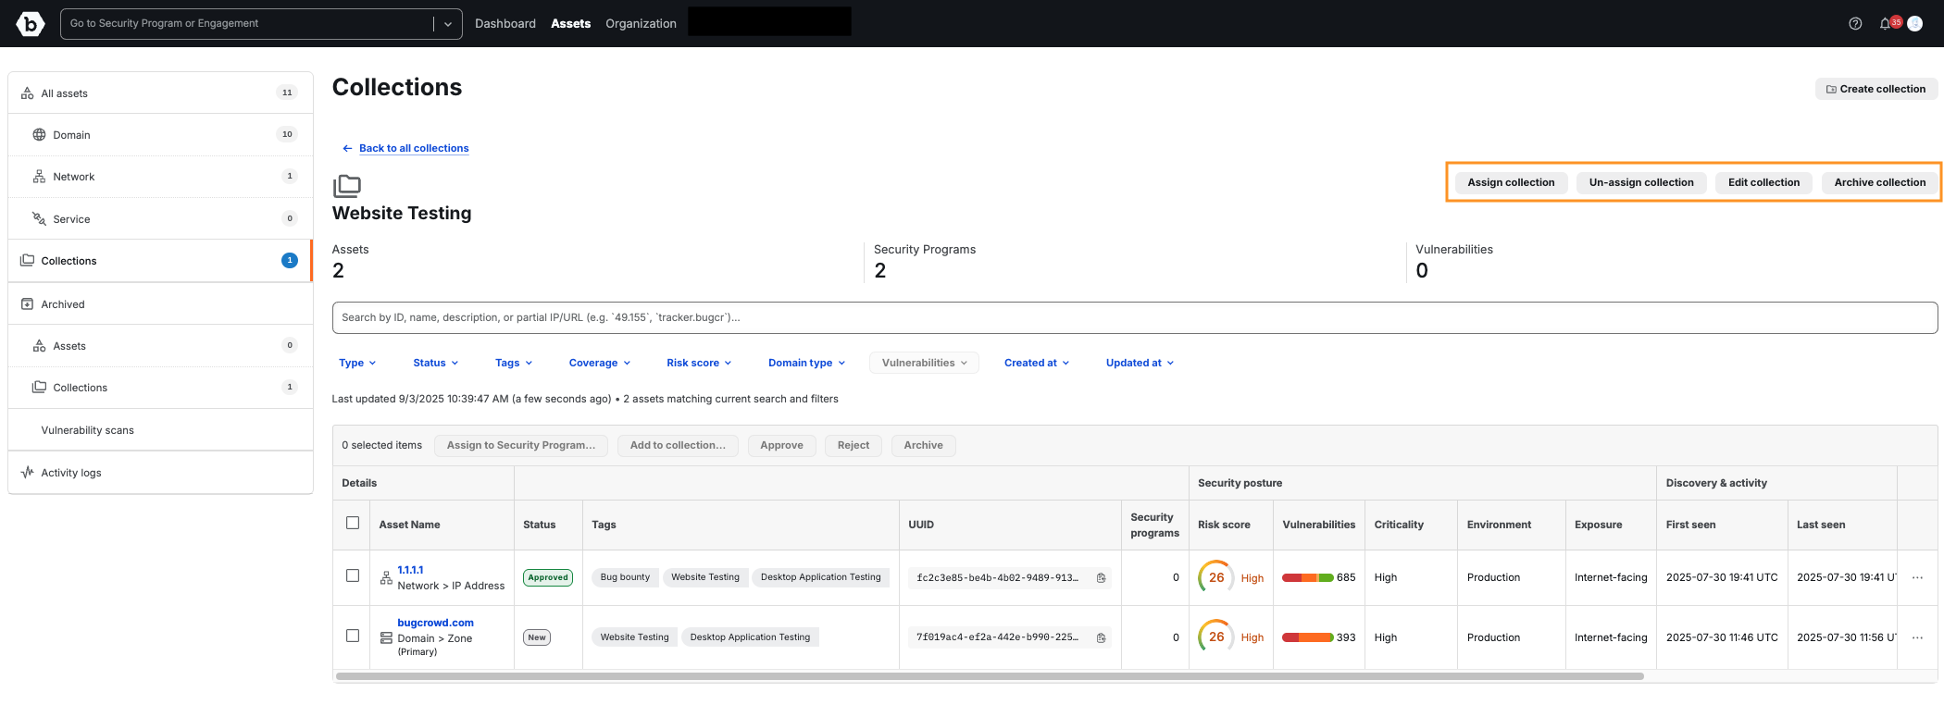Open the notifications bell icon

click(1885, 24)
